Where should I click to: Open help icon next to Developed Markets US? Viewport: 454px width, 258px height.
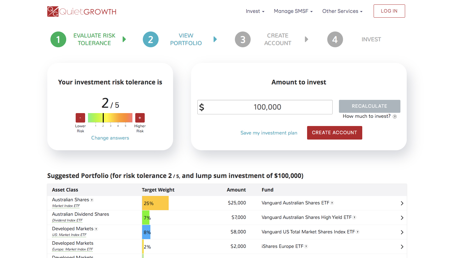point(96,229)
